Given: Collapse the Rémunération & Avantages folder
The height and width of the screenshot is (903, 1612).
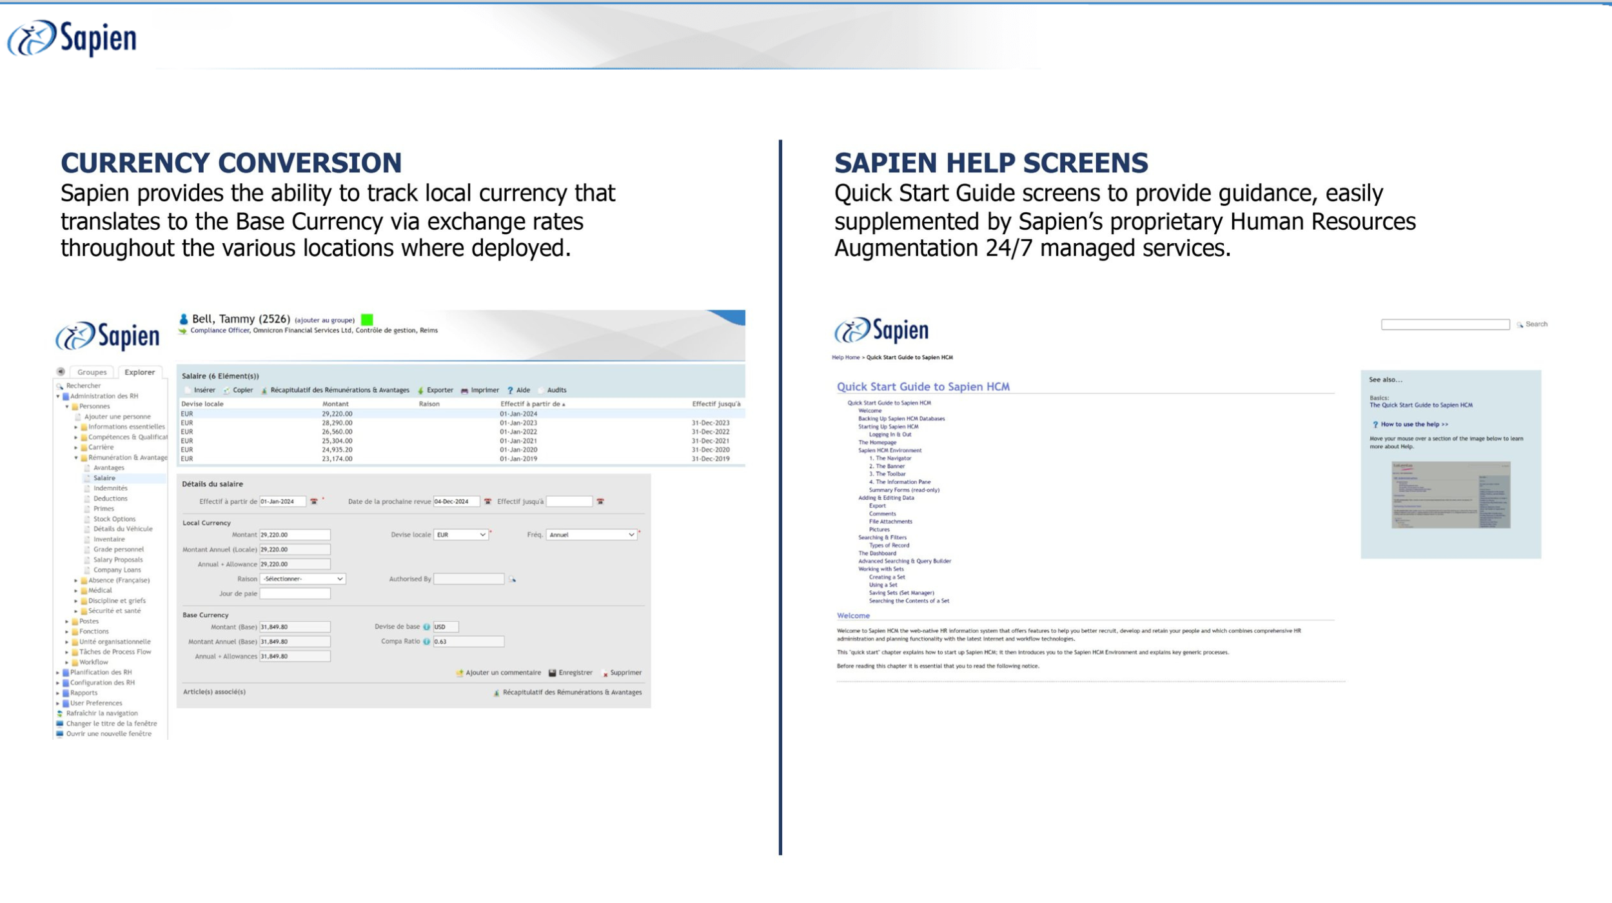Looking at the screenshot, I should click(76, 458).
